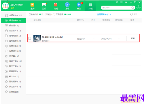Tick the PL-2303 USB-to-Serial checkbox

(x=30, y=38)
